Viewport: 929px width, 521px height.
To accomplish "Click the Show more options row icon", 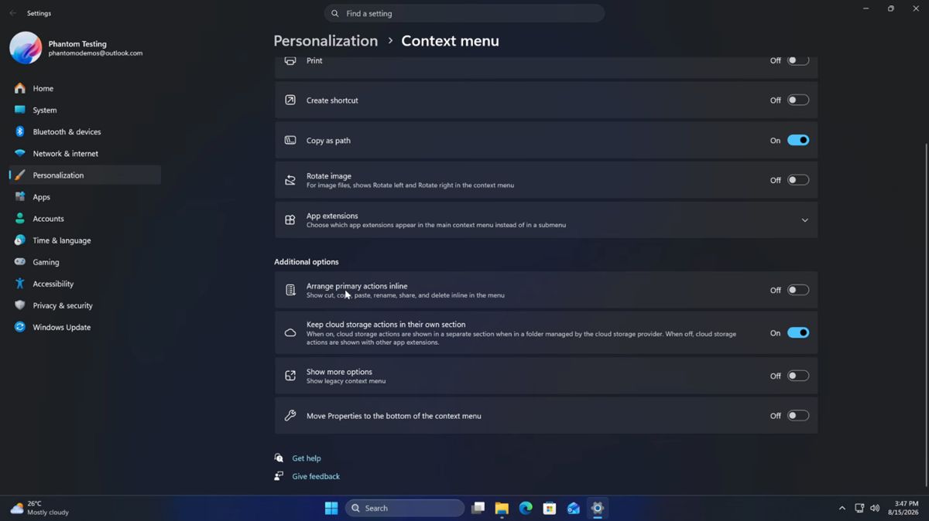I will pos(290,376).
